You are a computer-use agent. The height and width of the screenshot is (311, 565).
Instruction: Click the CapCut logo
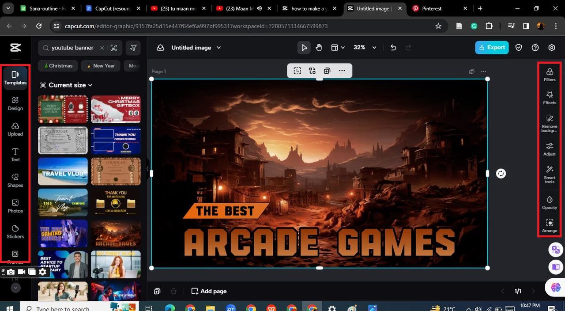pos(15,48)
